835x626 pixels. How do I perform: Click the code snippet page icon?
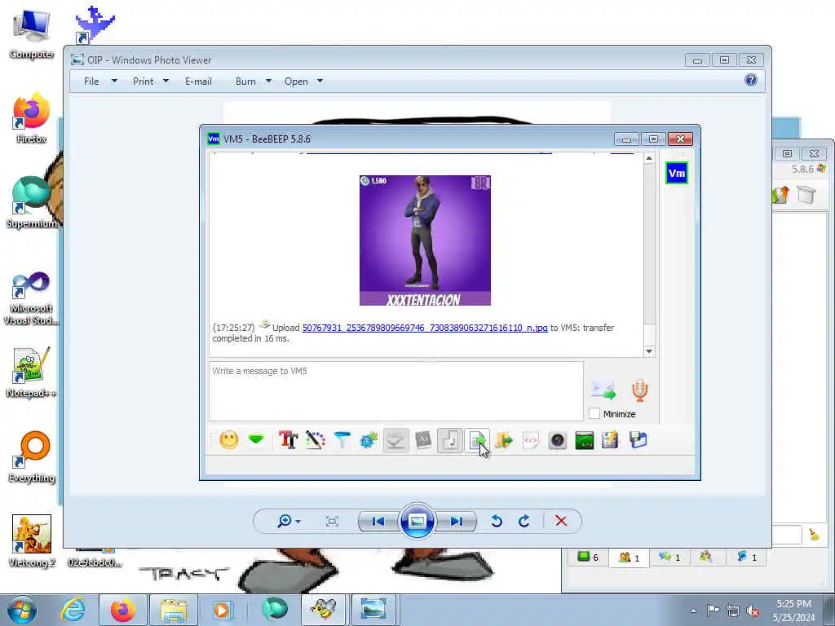pyautogui.click(x=530, y=440)
